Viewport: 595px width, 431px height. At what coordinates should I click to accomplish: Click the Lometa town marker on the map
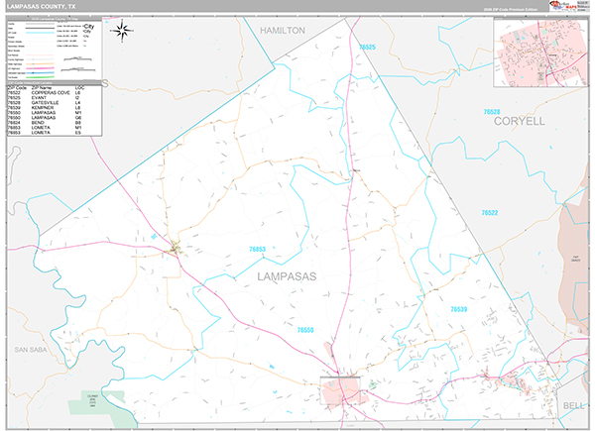[x=177, y=248]
